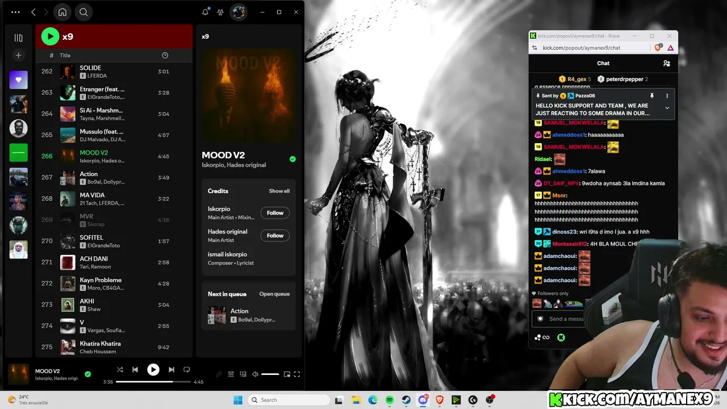Expand the pinned chat message chevron
The height and width of the screenshot is (409, 727).
(x=667, y=108)
